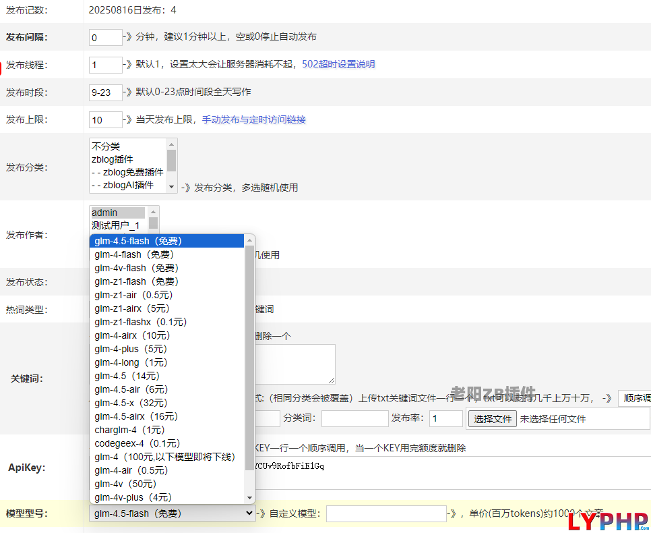This screenshot has width=651, height=533.
Task: Pick glm-4（100元,以下模型即将下线） option
Action: coord(166,457)
